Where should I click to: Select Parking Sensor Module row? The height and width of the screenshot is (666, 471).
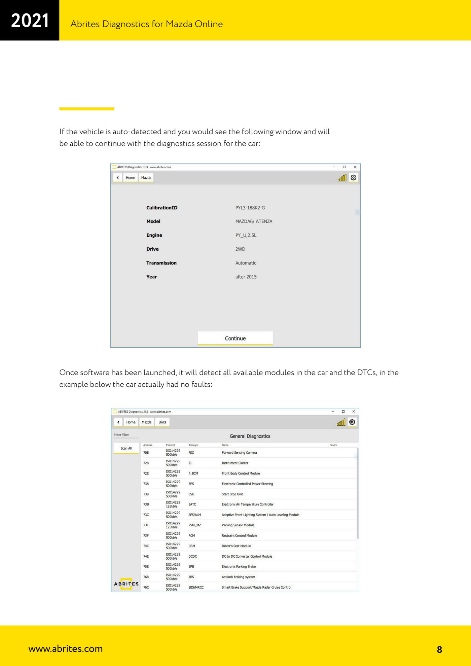pyautogui.click(x=249, y=525)
